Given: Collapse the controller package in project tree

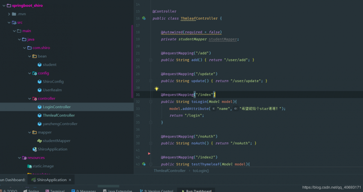Looking at the screenshot, I should tap(29, 99).
